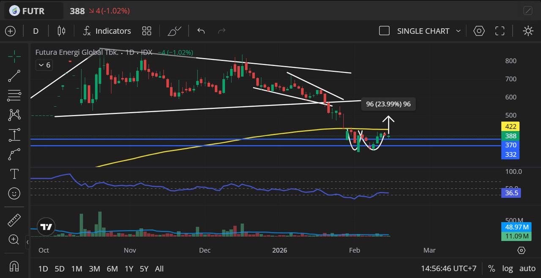Select the ruler measure tool

(14, 220)
